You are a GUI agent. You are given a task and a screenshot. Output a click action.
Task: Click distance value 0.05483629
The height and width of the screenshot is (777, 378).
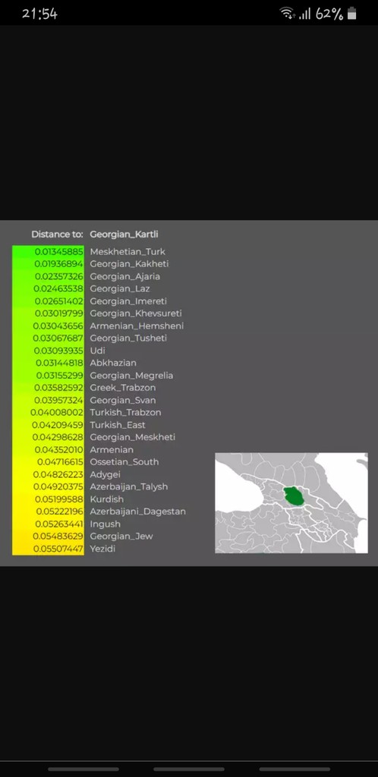click(58, 536)
